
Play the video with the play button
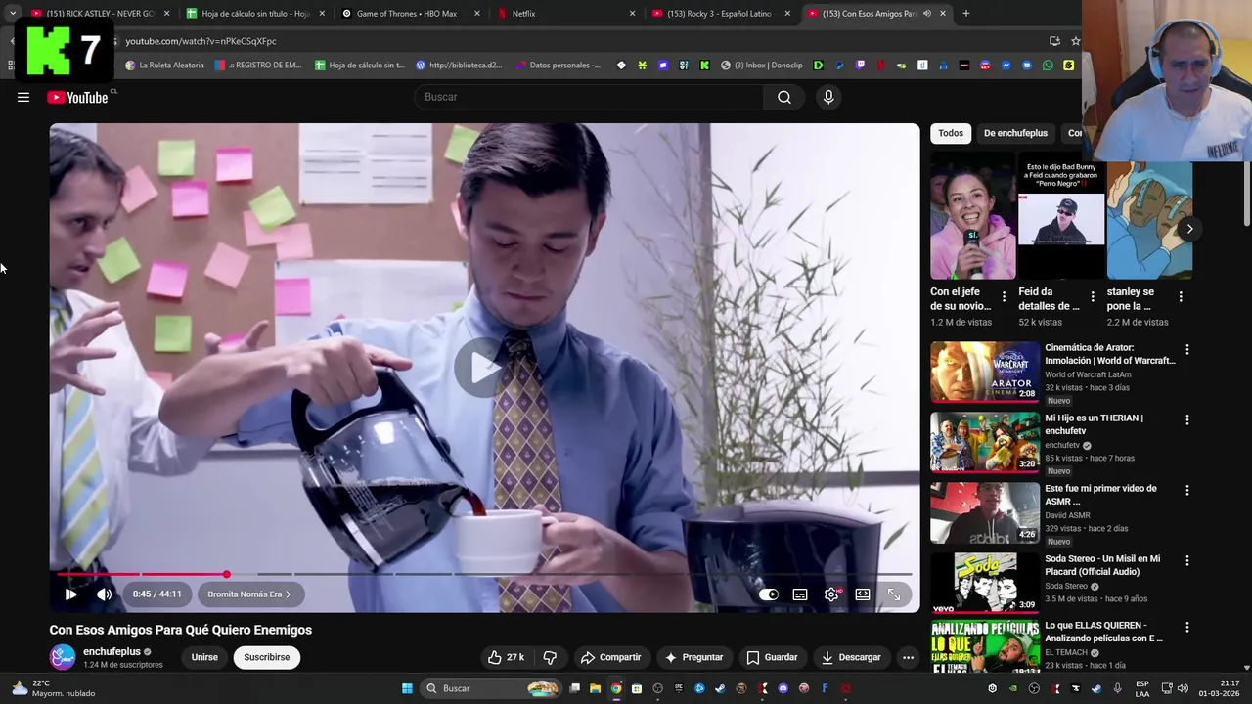tap(70, 594)
